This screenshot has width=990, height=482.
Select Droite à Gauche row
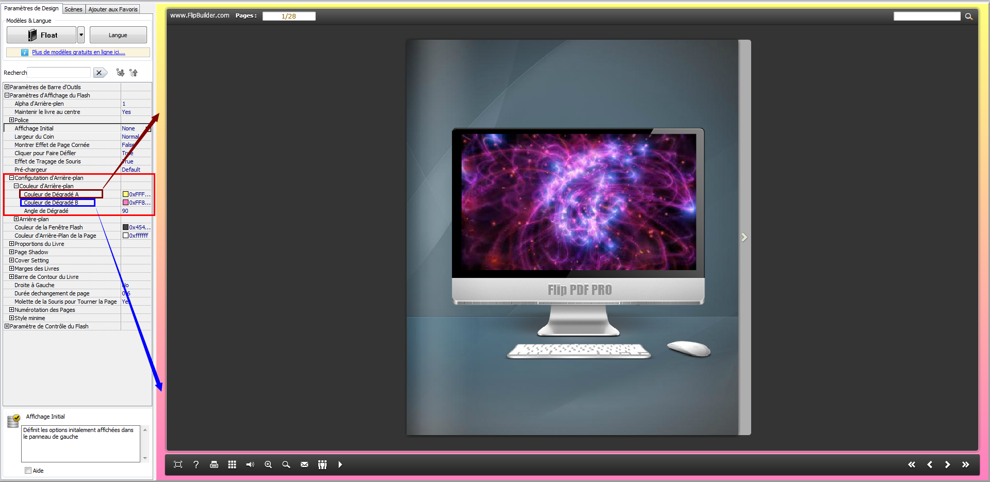click(x=77, y=285)
